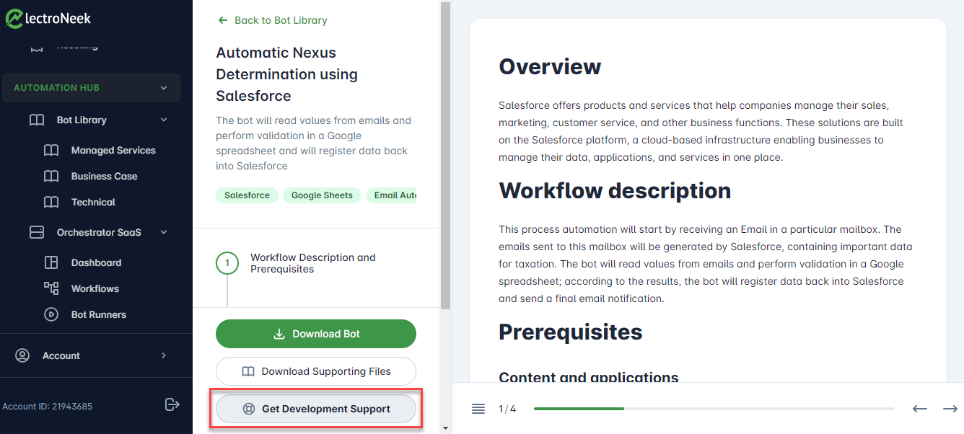
Task: Click the logout icon beside Account ID
Action: point(172,404)
